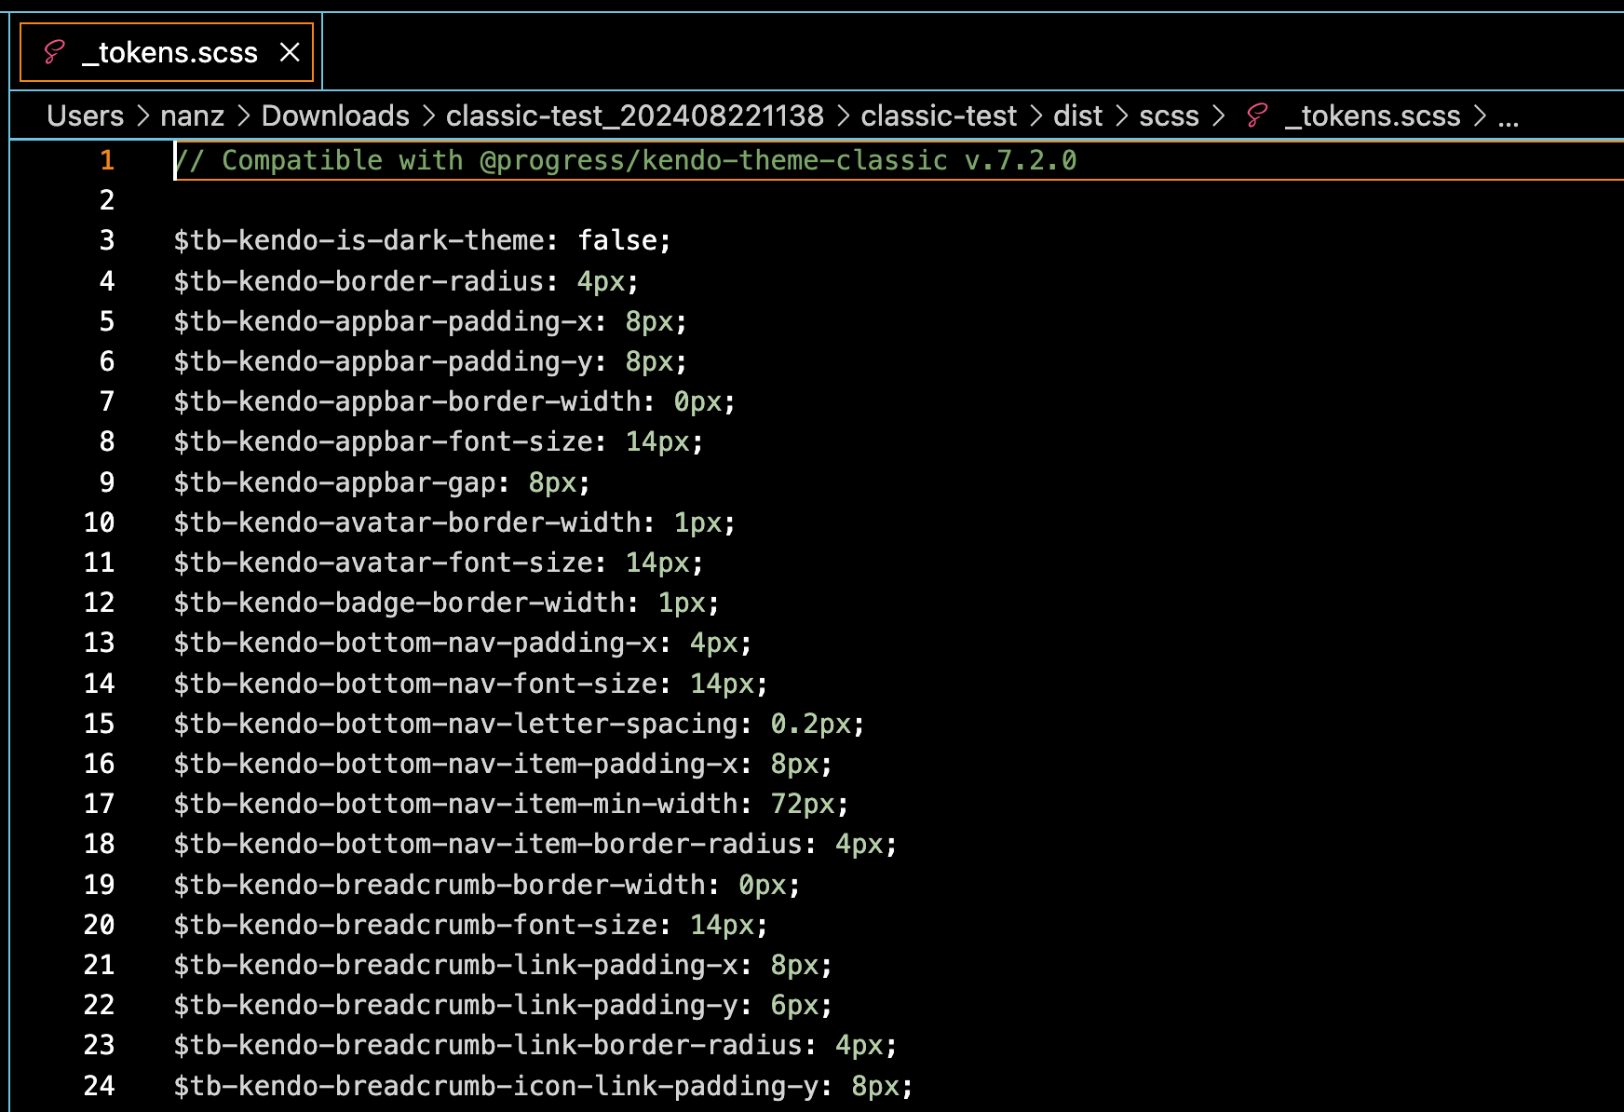Click the variable $tb-kendo-appbar-gap
Screen dimensions: 1624x1112
click(334, 482)
